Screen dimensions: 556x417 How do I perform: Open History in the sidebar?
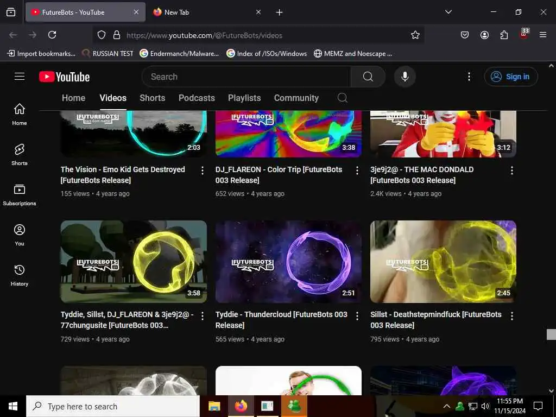pyautogui.click(x=20, y=275)
